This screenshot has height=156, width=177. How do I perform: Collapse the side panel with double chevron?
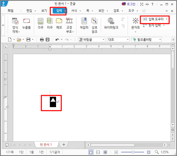coord(3,25)
